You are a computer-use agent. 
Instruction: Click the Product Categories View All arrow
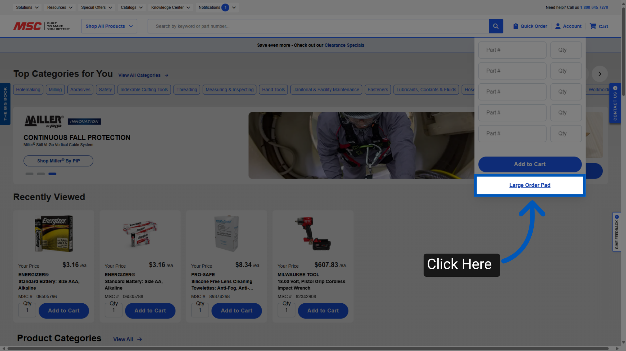[139, 339]
